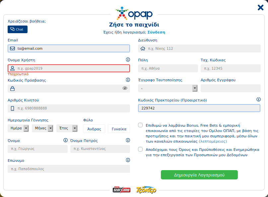Click the house icon in address field
This screenshot has width=268, height=197.
(143, 48)
